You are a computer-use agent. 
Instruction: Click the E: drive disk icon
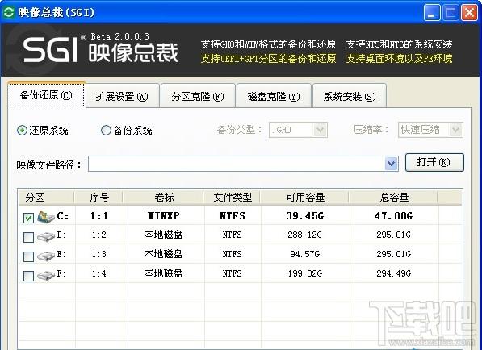tap(46, 256)
